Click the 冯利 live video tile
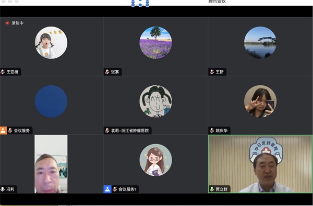 click(51, 164)
